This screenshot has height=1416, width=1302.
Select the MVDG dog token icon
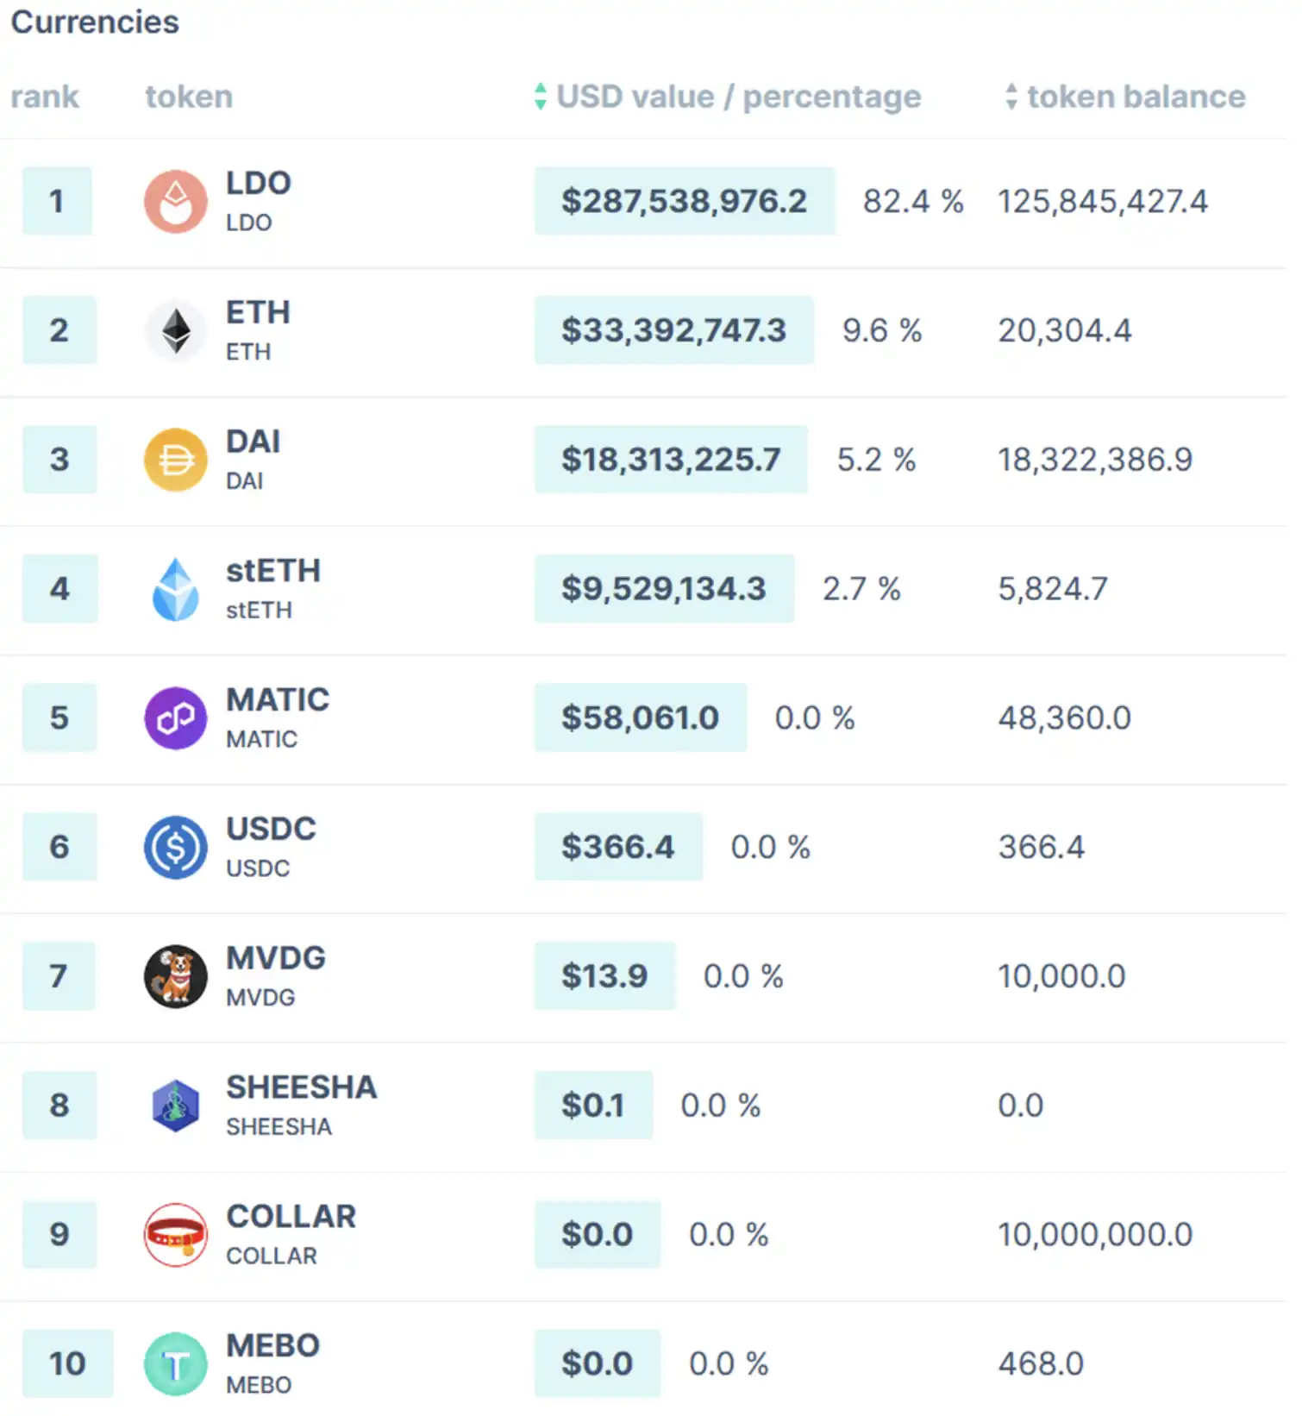[x=175, y=976]
